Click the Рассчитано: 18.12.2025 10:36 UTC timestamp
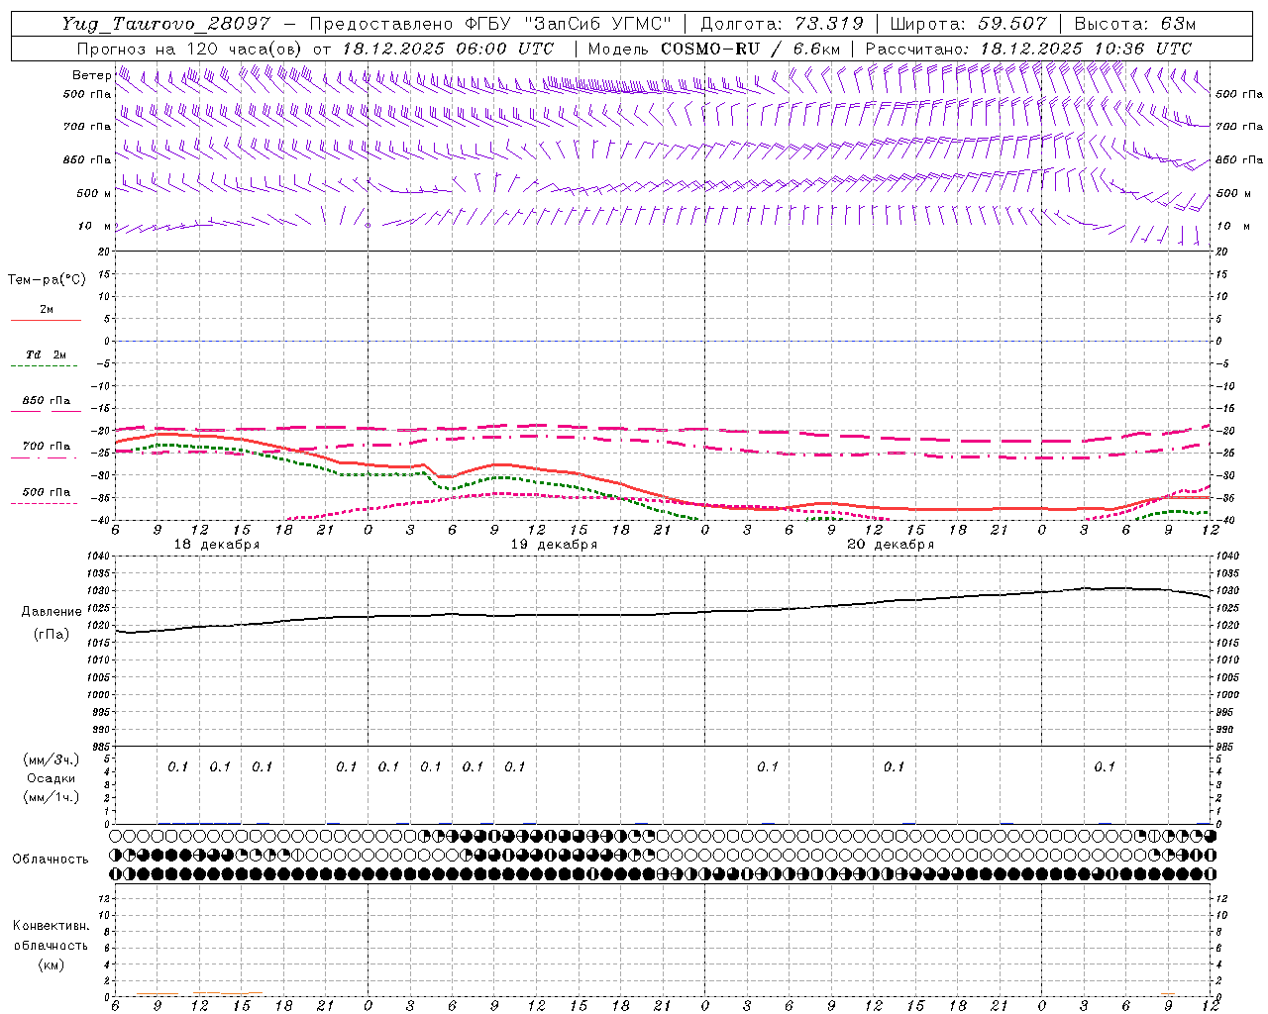This screenshot has width=1268, height=1014. point(1028,49)
